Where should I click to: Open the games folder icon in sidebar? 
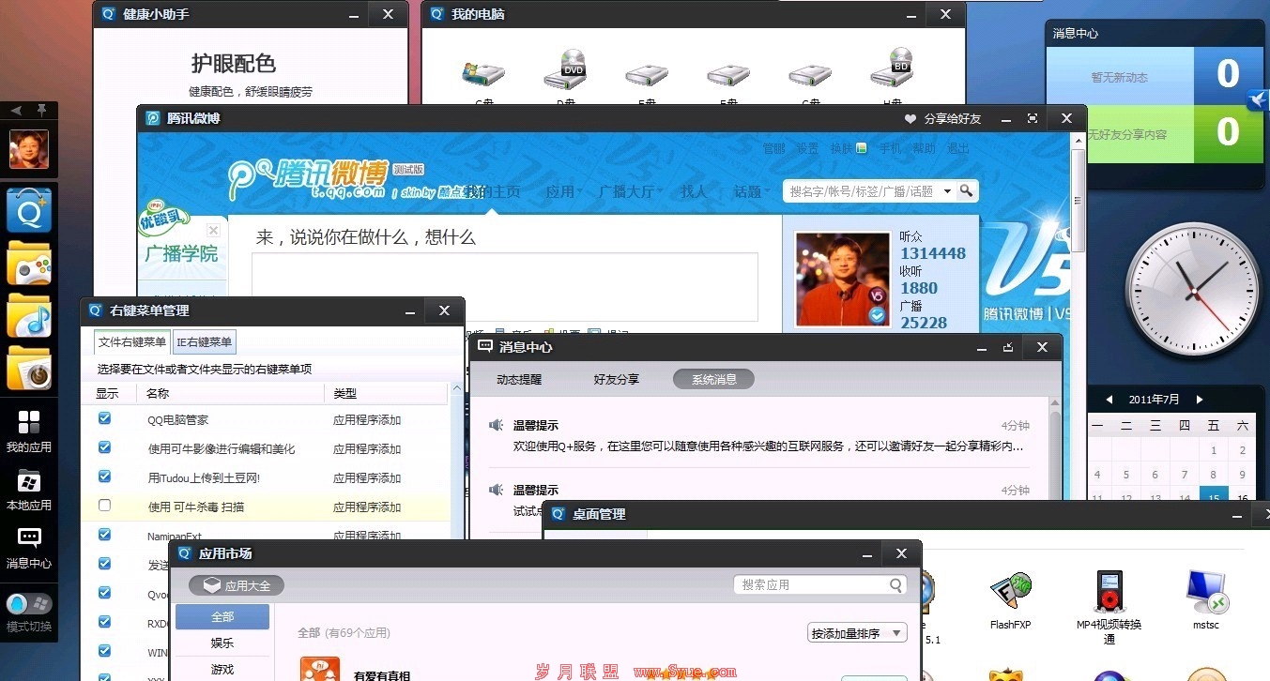point(29,263)
